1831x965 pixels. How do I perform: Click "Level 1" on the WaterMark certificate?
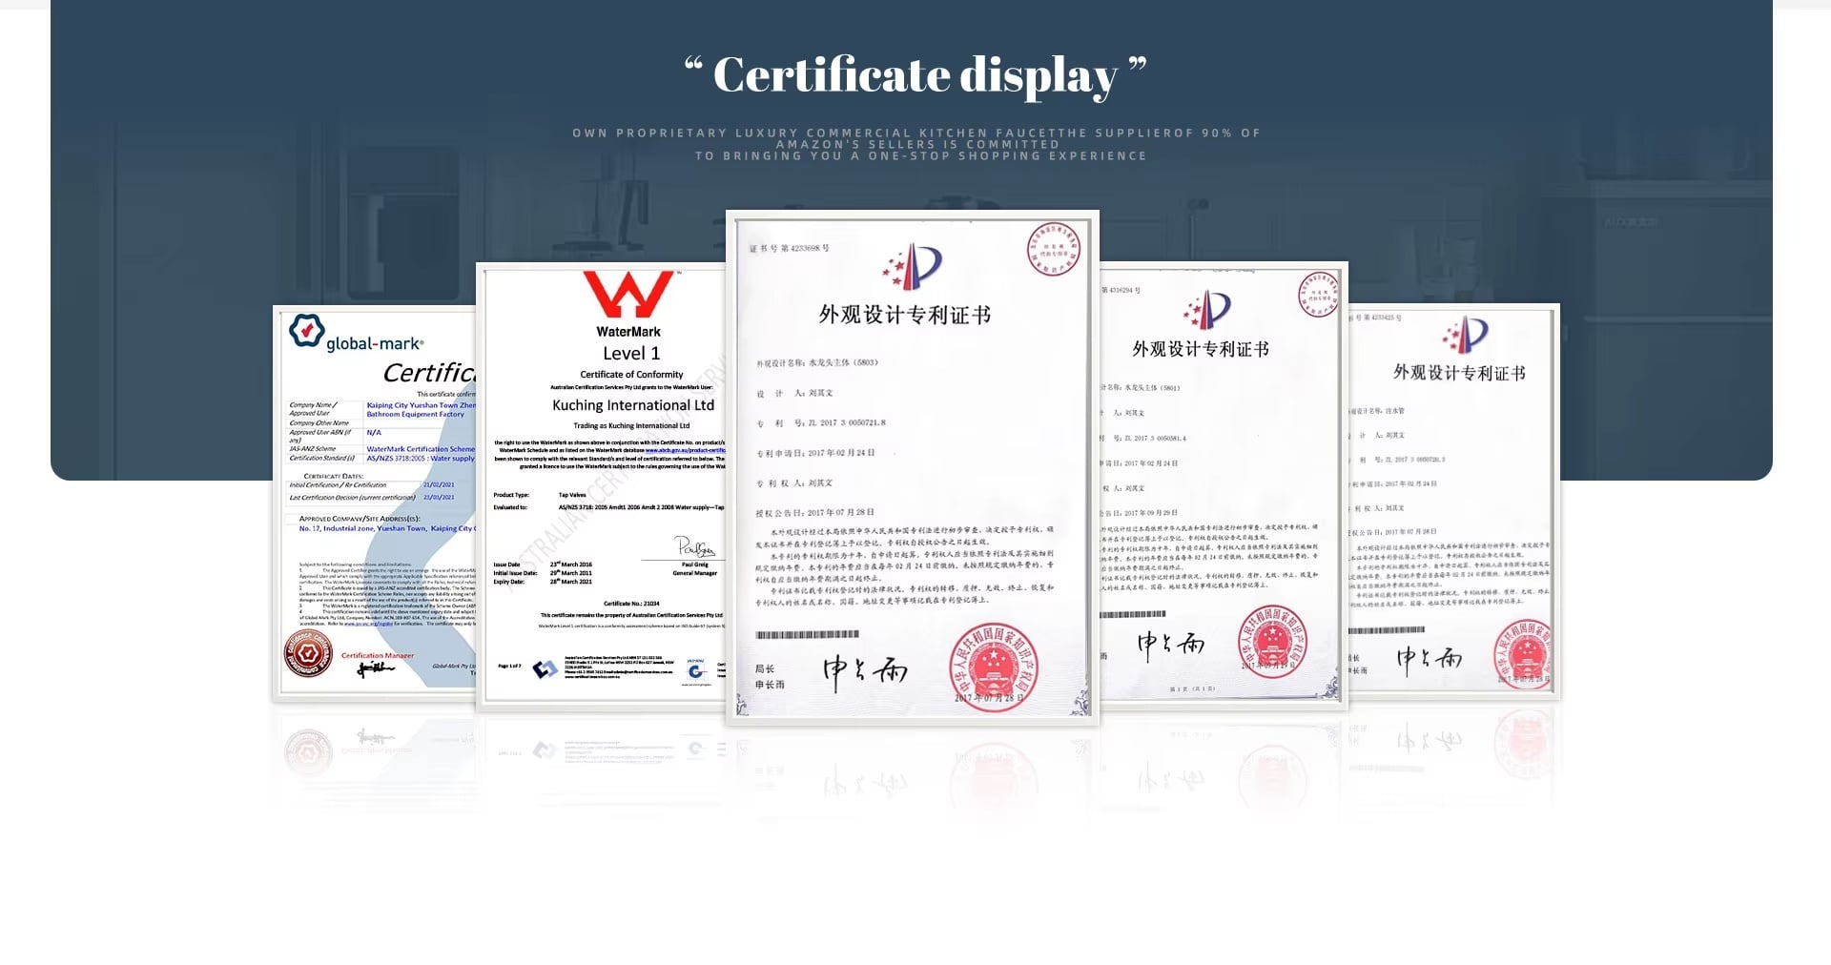631,353
